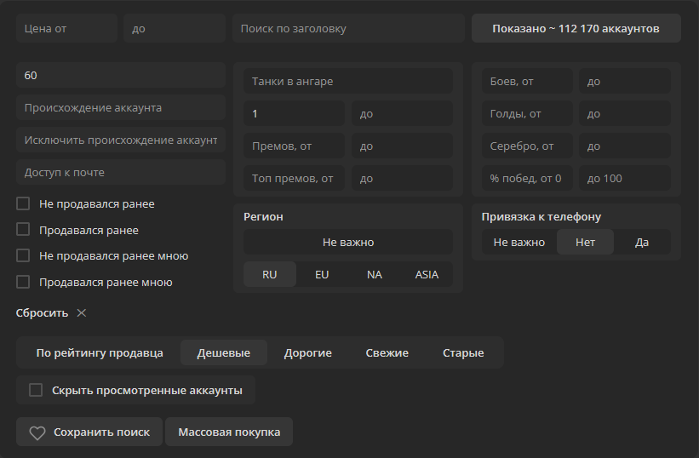This screenshot has width=699, height=458.
Task: Enable the Не продавался ранее checkbox
Action: point(23,204)
